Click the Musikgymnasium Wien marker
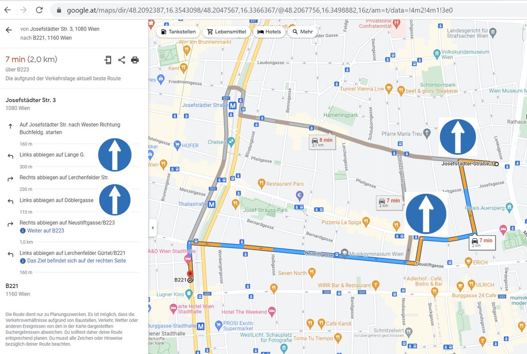The height and width of the screenshot is (354, 527). click(345, 254)
